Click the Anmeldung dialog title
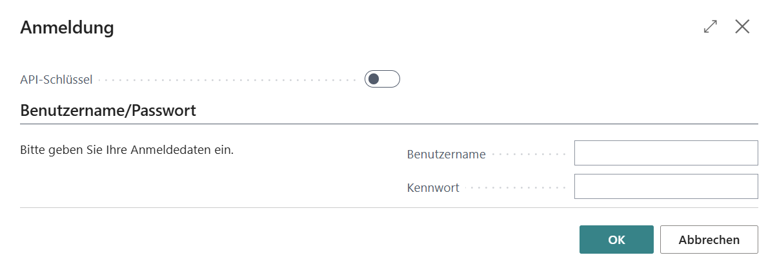 [67, 28]
